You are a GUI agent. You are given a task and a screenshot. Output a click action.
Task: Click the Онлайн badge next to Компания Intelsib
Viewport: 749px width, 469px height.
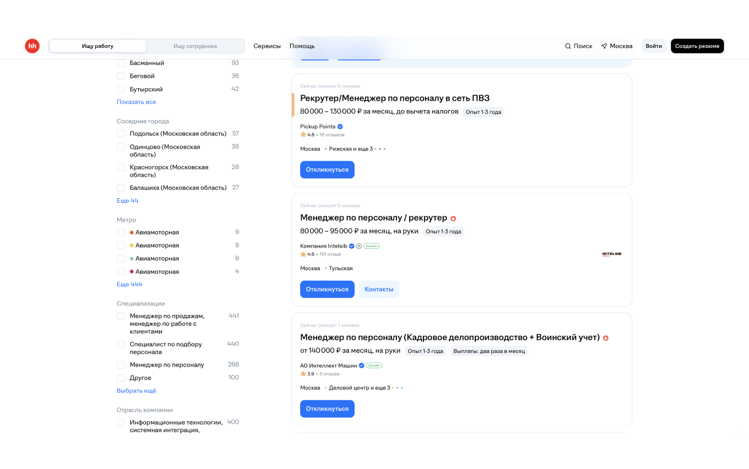point(372,246)
